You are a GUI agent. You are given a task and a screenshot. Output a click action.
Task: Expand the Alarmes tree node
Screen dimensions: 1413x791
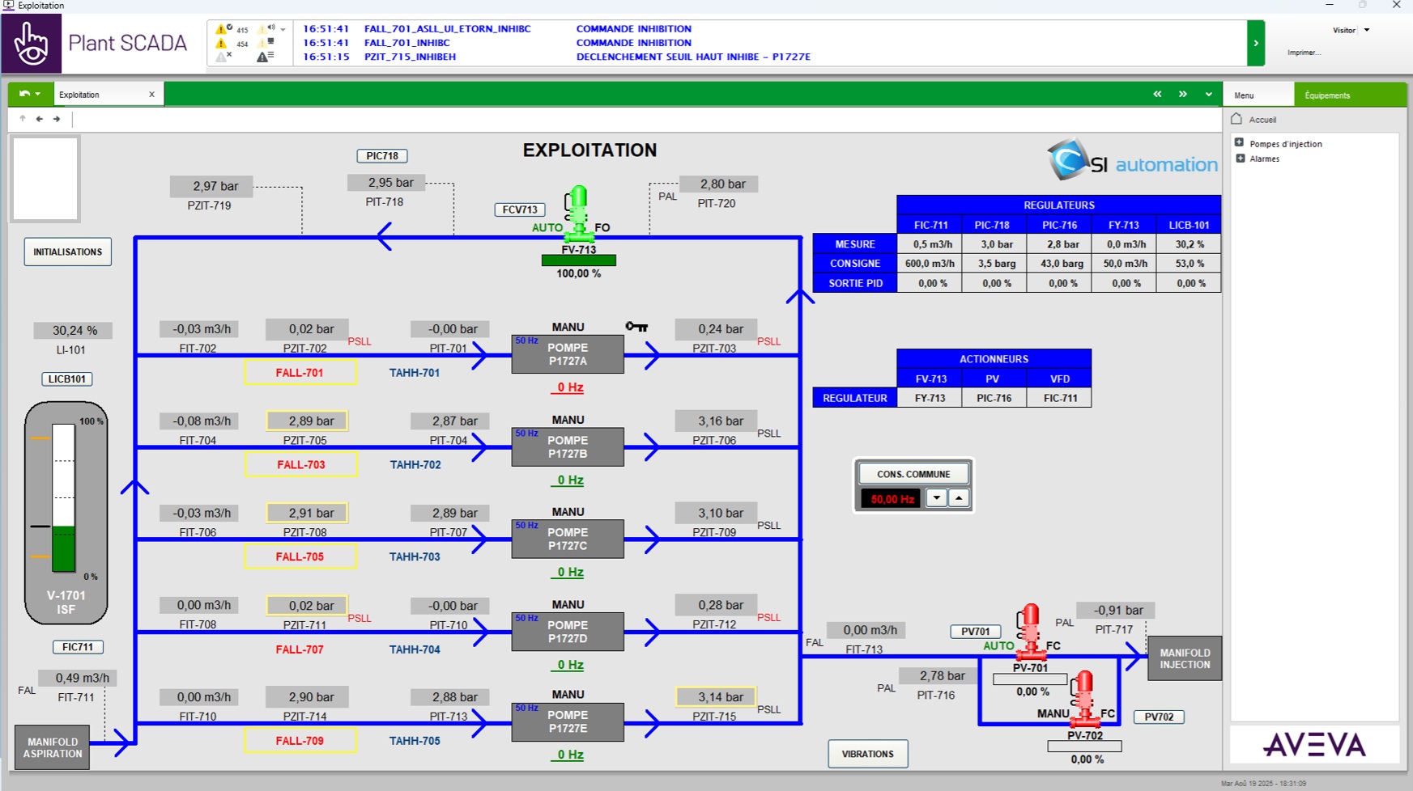click(1239, 159)
